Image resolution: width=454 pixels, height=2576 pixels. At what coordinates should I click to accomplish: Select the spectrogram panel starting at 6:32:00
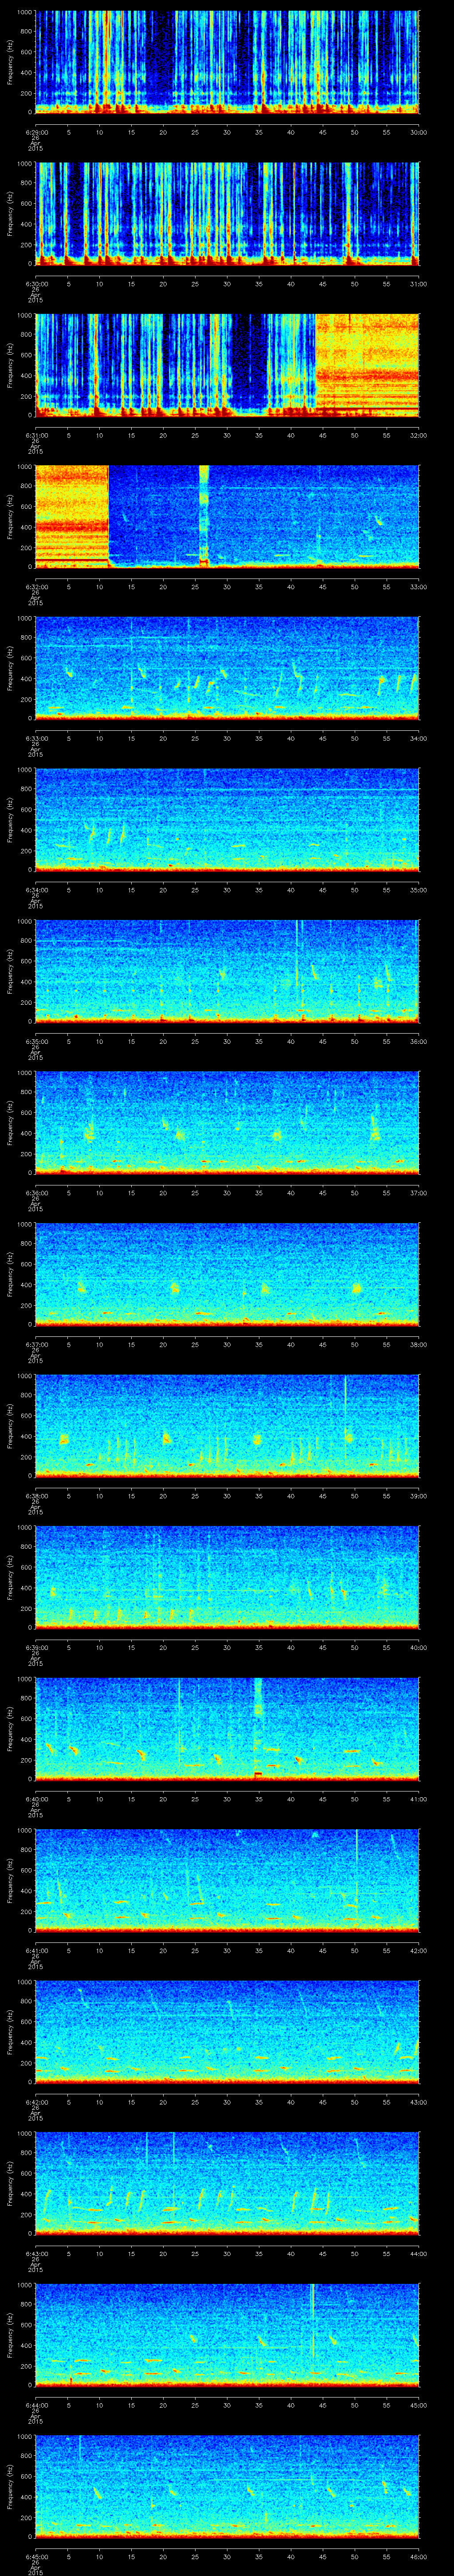point(227,517)
